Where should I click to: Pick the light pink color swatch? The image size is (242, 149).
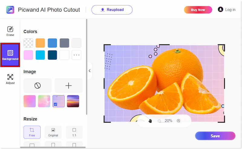click(28, 55)
